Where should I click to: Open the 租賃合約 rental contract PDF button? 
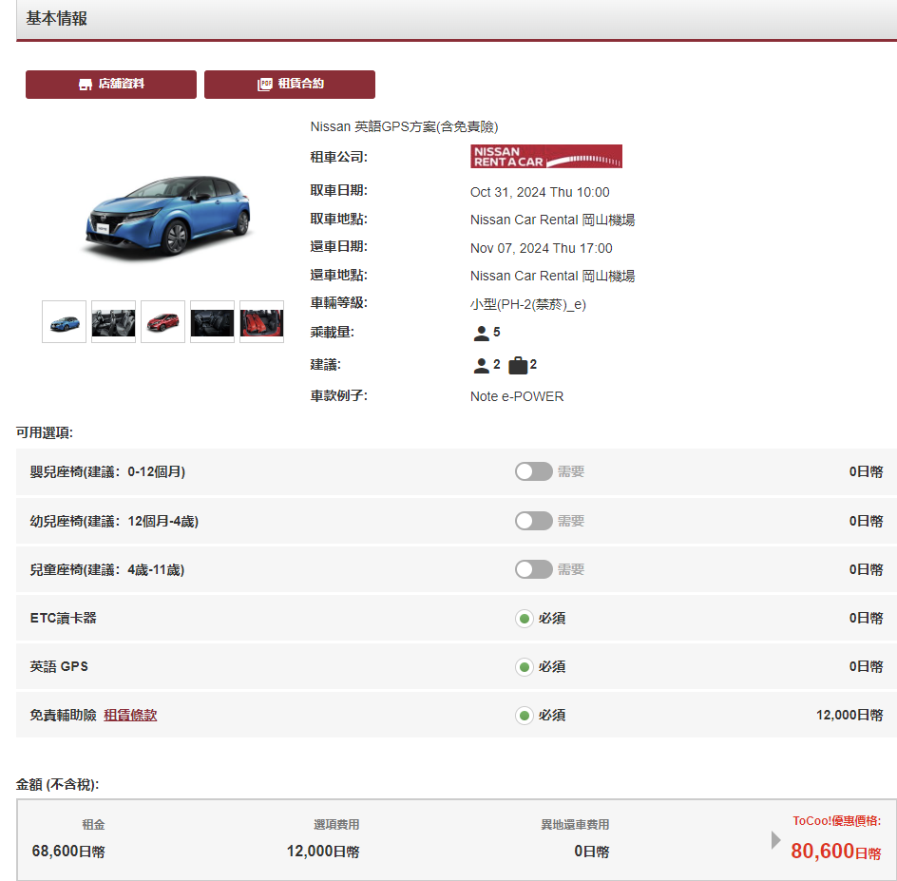tap(290, 85)
